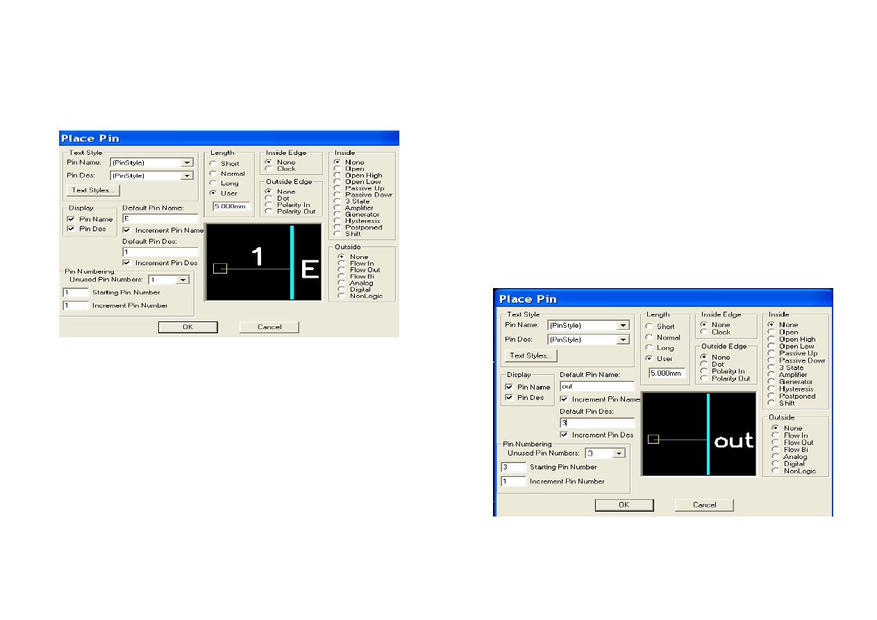
Task: Toggle Increment Pin Name checkbox in pin out dialog
Action: 564,399
